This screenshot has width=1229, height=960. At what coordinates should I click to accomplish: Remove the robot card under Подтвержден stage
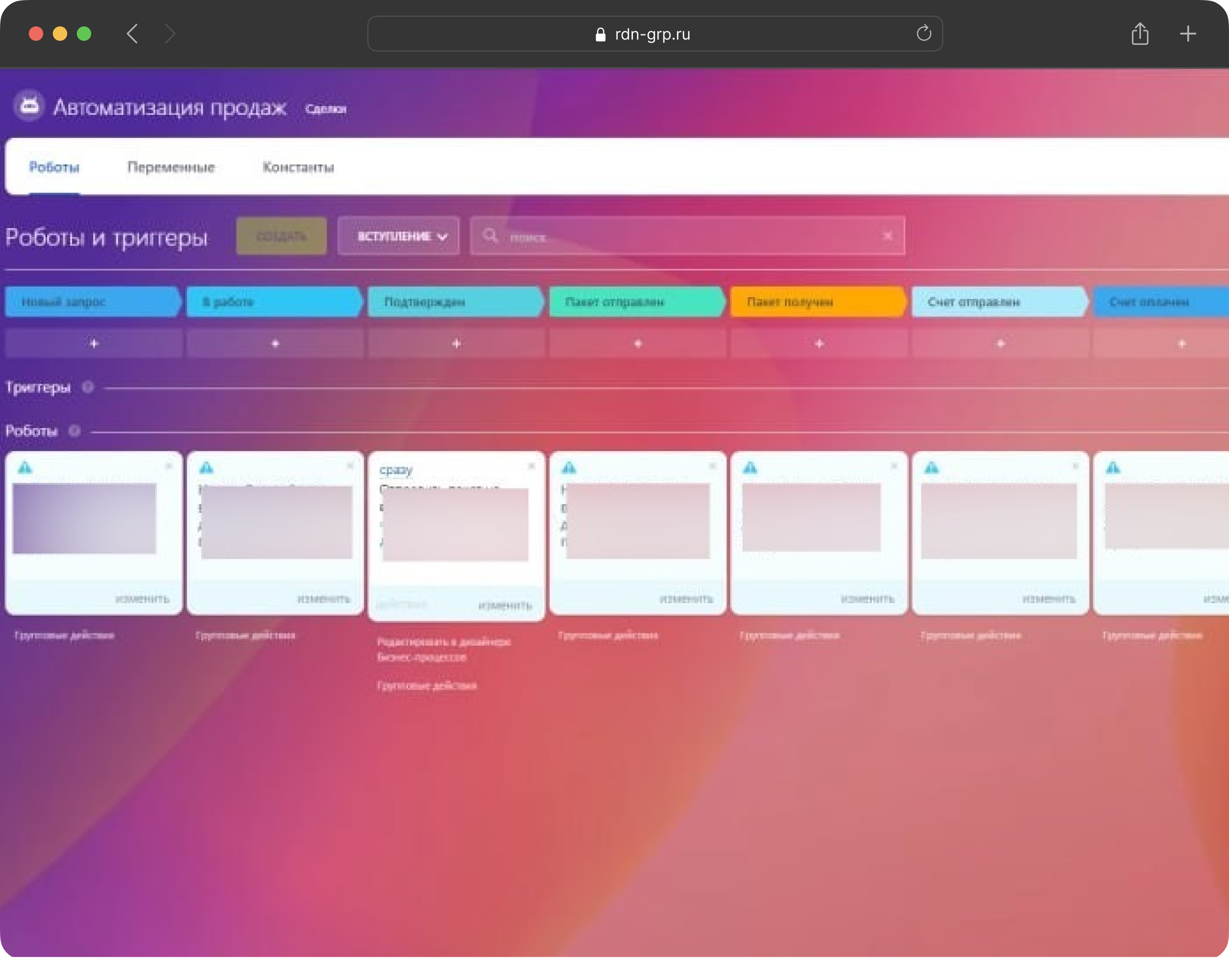pyautogui.click(x=531, y=466)
